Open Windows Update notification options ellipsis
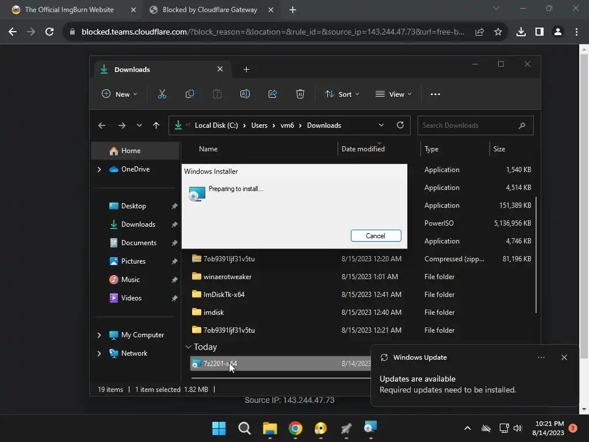This screenshot has height=442, width=589. (541, 357)
